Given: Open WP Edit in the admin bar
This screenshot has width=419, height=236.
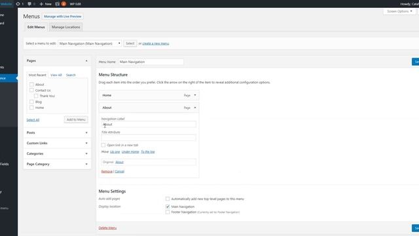Looking at the screenshot, I should pos(75,4).
